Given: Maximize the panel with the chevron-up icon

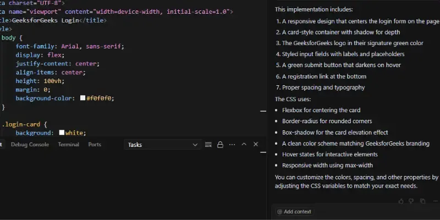Looking at the screenshot, I should click(244, 144).
